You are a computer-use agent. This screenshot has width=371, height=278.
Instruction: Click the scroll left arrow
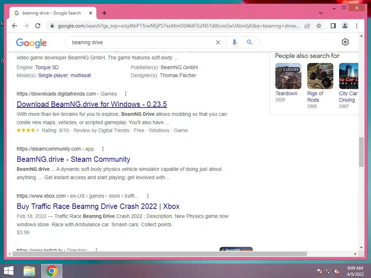[x=9, y=254]
